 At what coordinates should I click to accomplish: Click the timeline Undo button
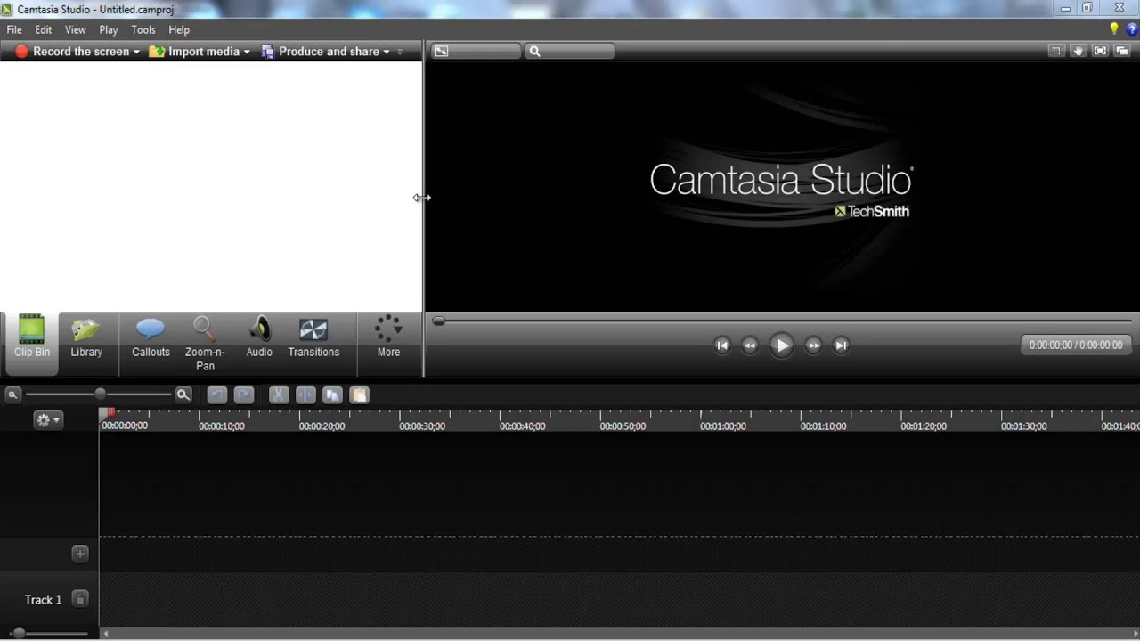[216, 395]
